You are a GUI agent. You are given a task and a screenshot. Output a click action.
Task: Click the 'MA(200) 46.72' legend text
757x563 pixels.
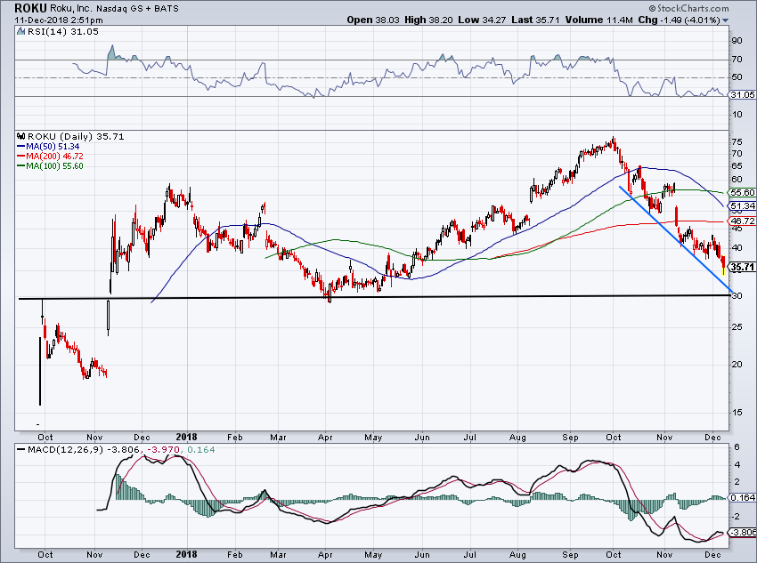tap(54, 157)
